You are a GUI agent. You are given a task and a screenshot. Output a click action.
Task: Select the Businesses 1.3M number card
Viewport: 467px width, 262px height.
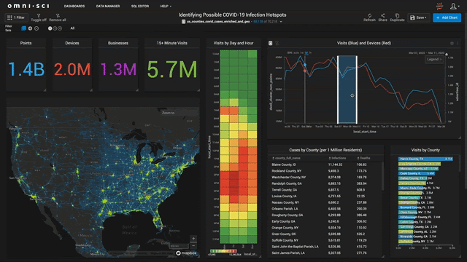pyautogui.click(x=118, y=65)
